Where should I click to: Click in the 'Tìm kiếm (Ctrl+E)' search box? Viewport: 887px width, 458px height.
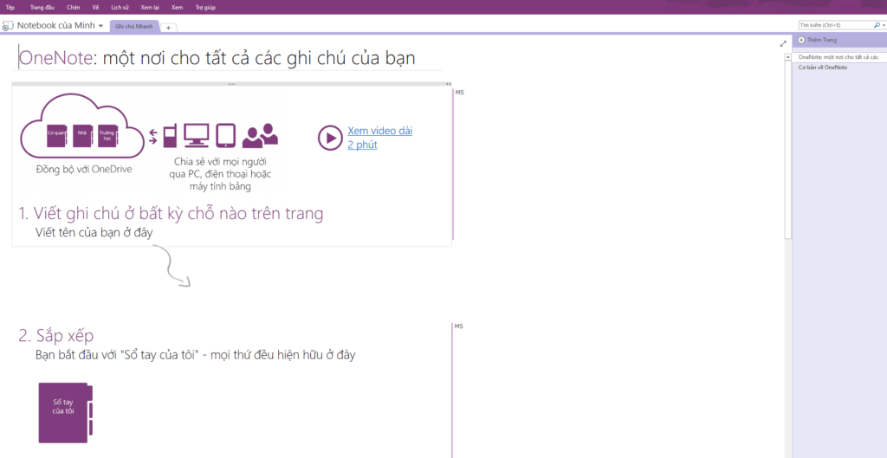pyautogui.click(x=833, y=25)
